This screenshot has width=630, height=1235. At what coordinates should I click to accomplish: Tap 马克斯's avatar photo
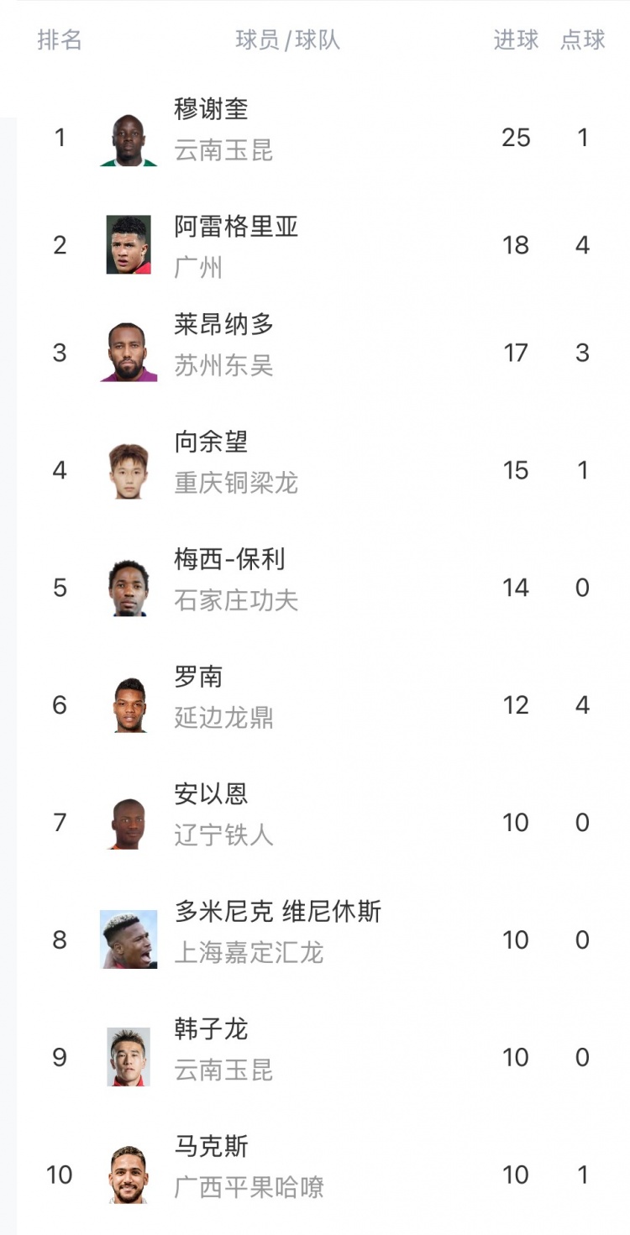129,1175
